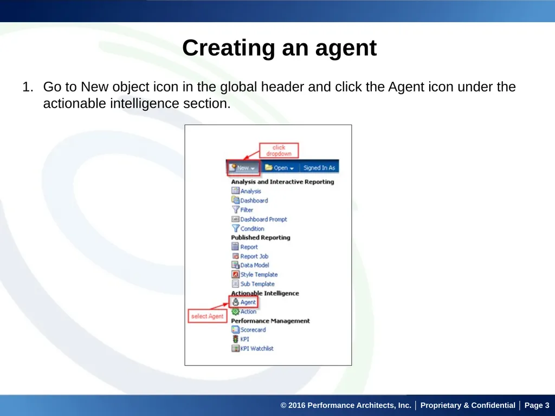Click the Published Reporting heading
Image resolution: width=555 pixels, height=416 pixels.
[x=261, y=237]
